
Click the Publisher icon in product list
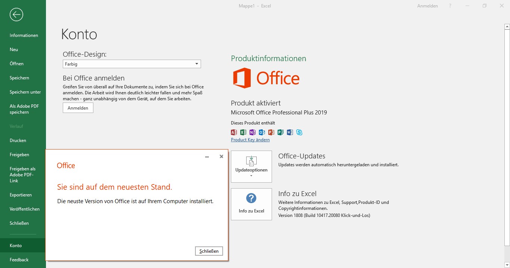coord(281,132)
